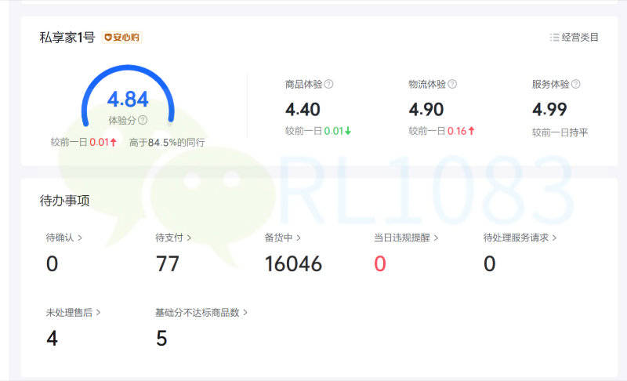Expand the 待处理服务请求 chevron
The image size is (627, 381).
[554, 238]
